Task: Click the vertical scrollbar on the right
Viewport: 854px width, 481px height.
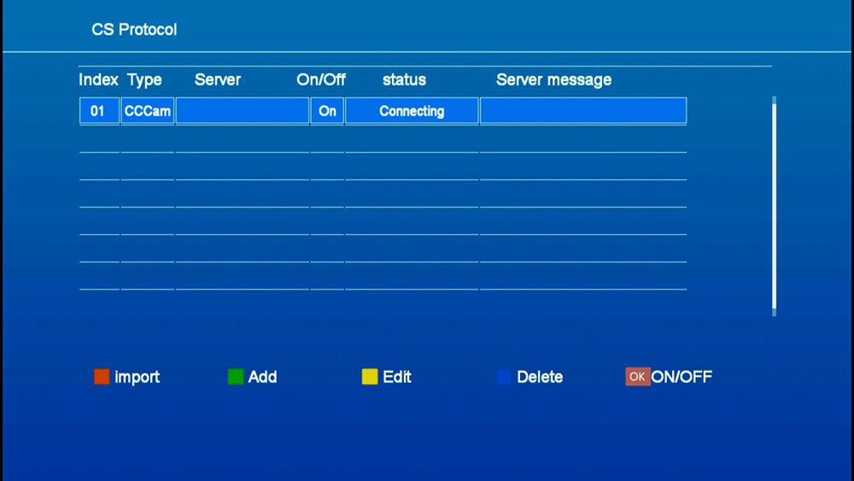Action: tap(774, 205)
